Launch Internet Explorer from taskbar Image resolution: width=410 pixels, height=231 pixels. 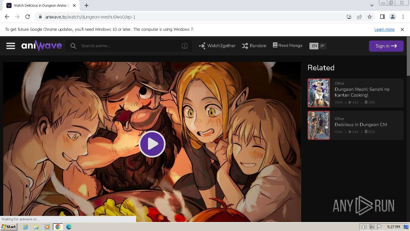(x=25, y=227)
